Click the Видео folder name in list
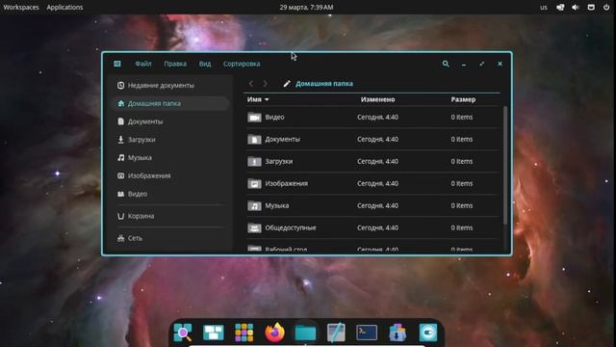The height and width of the screenshot is (347, 616). (274, 118)
